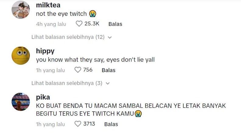Click the '4h yang lalu' timestamp
Screen dimensions: 241x133
(x=51, y=24)
